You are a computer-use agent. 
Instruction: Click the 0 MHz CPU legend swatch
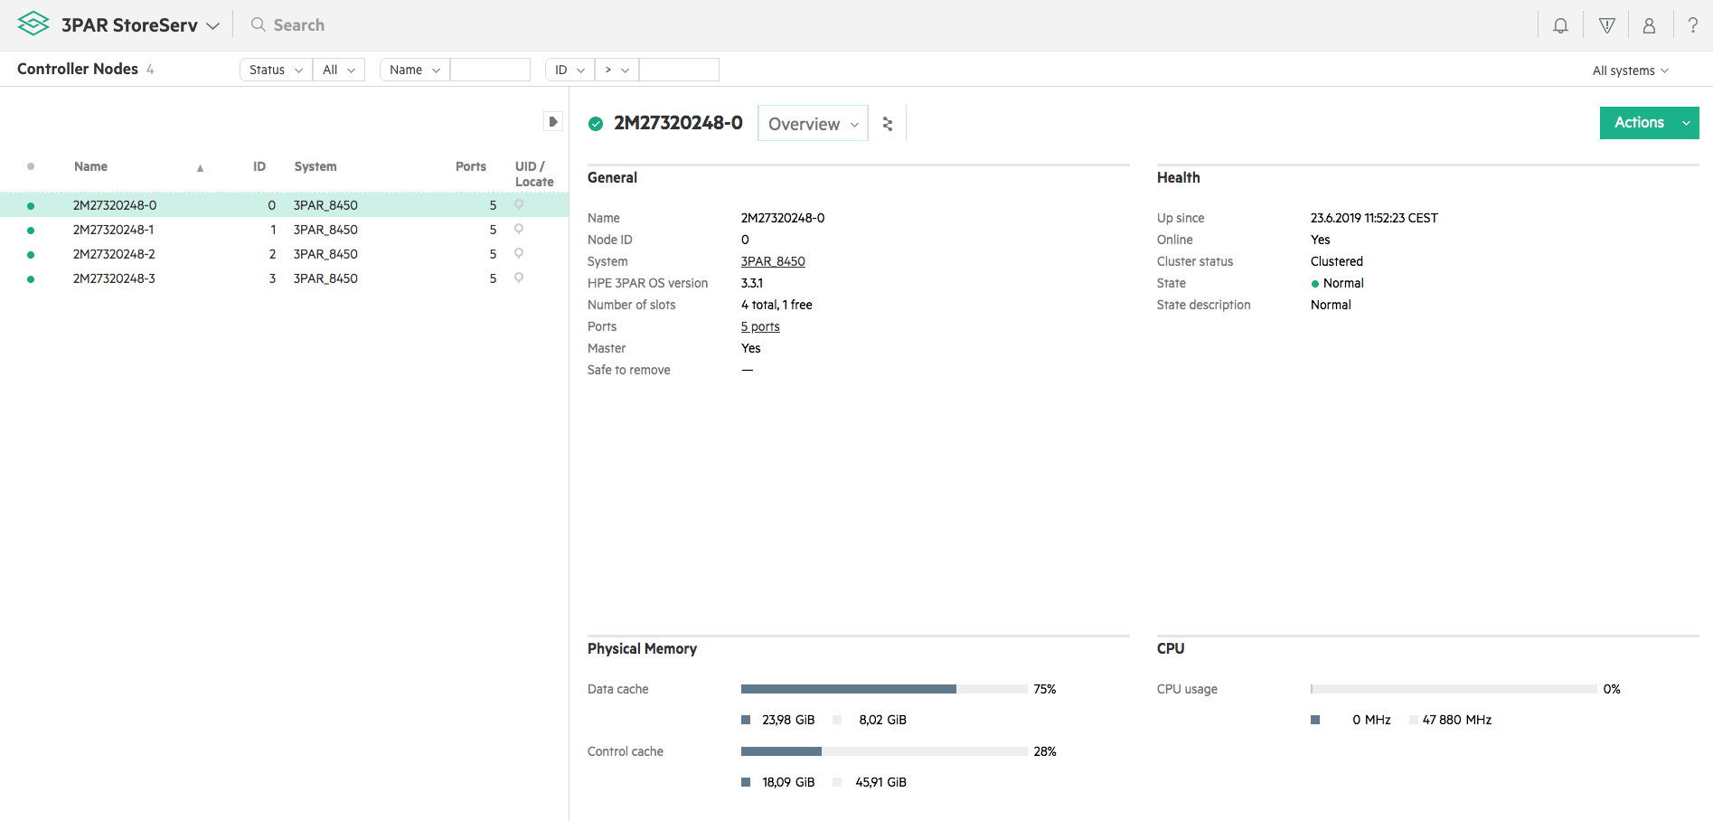[1315, 720]
